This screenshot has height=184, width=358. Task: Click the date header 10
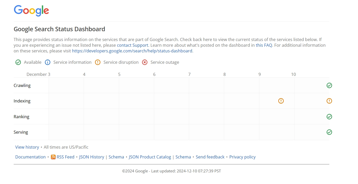pyautogui.click(x=293, y=74)
